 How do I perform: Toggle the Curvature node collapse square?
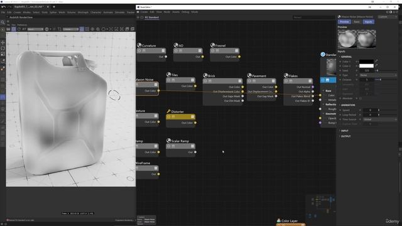coord(163,51)
